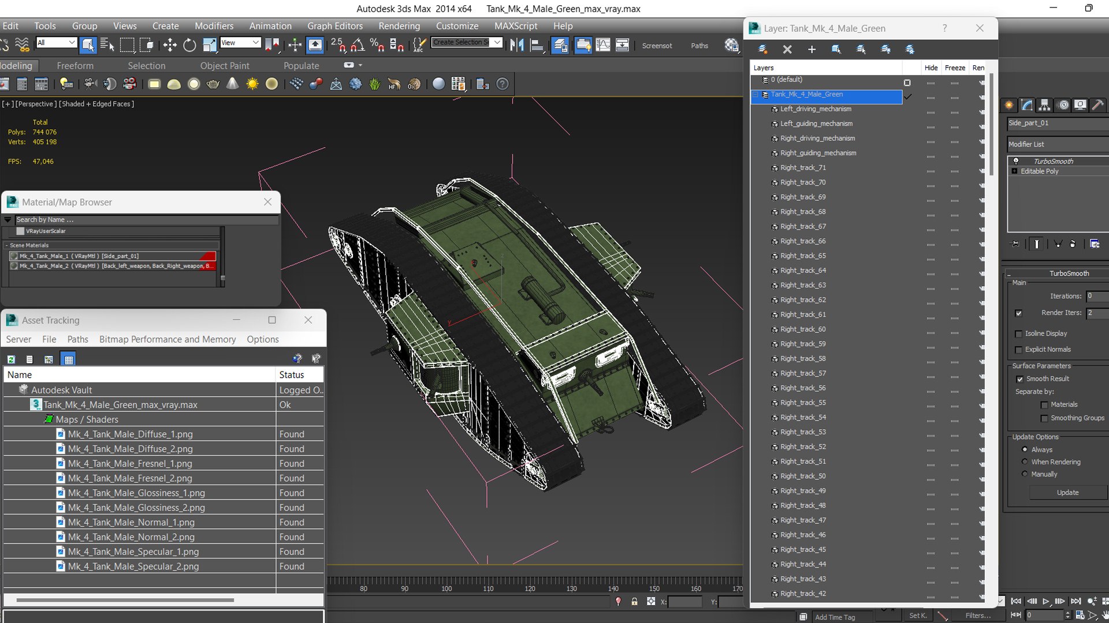Open the MAXScript menu
This screenshot has width=1109, height=623.
[516, 26]
